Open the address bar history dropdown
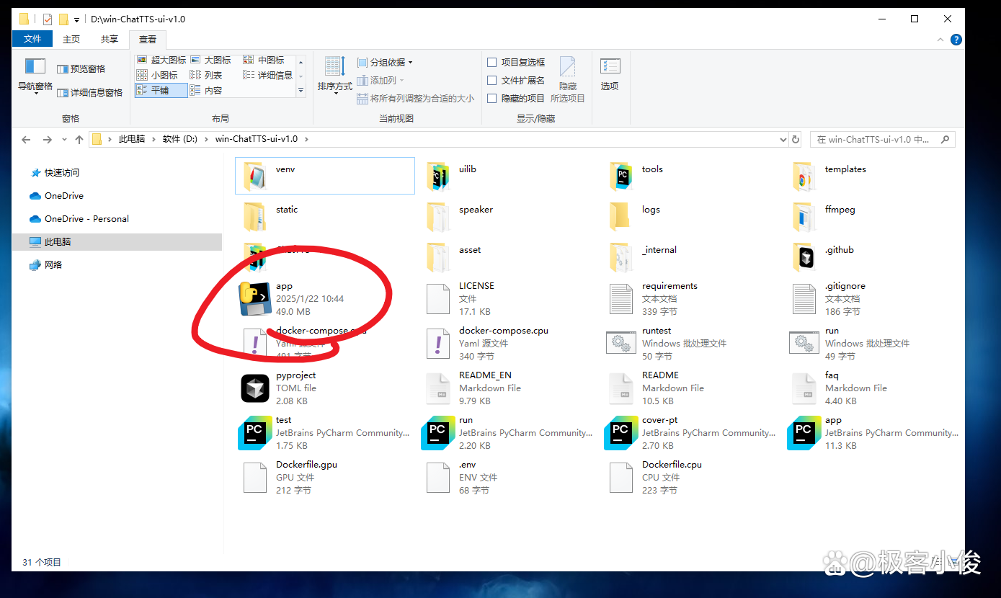This screenshot has height=598, width=1001. [x=783, y=140]
